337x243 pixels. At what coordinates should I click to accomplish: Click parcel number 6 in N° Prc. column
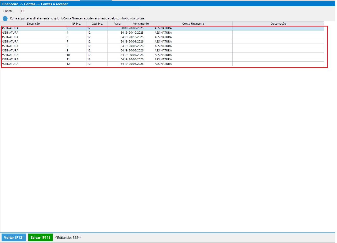[x=76, y=37]
